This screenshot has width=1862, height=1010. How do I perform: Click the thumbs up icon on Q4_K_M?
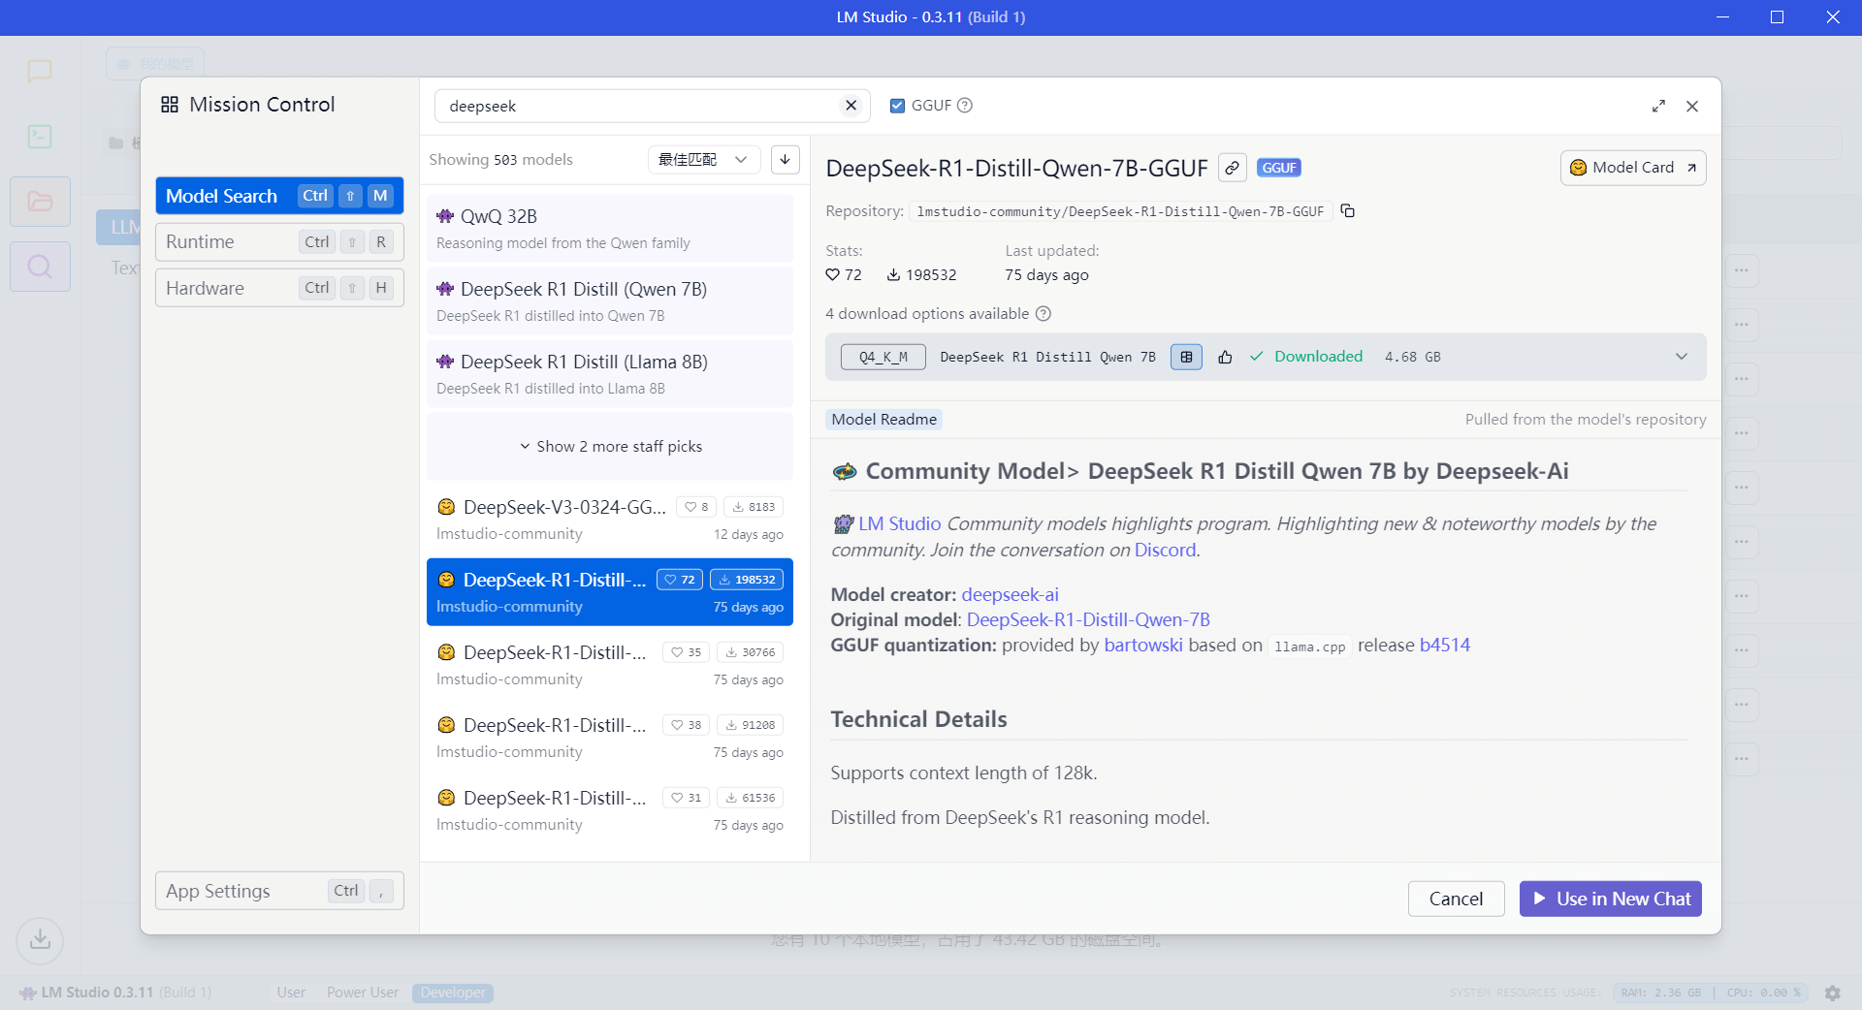(1225, 357)
